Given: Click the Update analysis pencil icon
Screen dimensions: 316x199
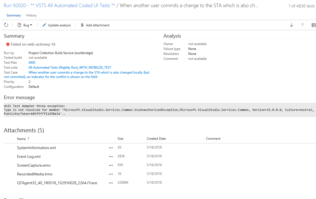Looking at the screenshot, I should [44, 25].
